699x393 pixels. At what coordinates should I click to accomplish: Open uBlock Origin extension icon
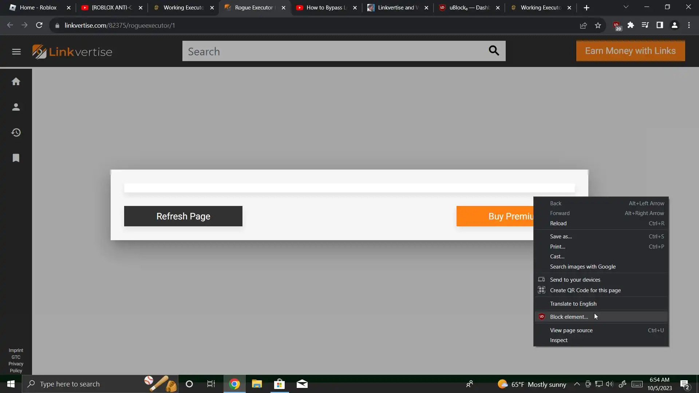click(616, 25)
